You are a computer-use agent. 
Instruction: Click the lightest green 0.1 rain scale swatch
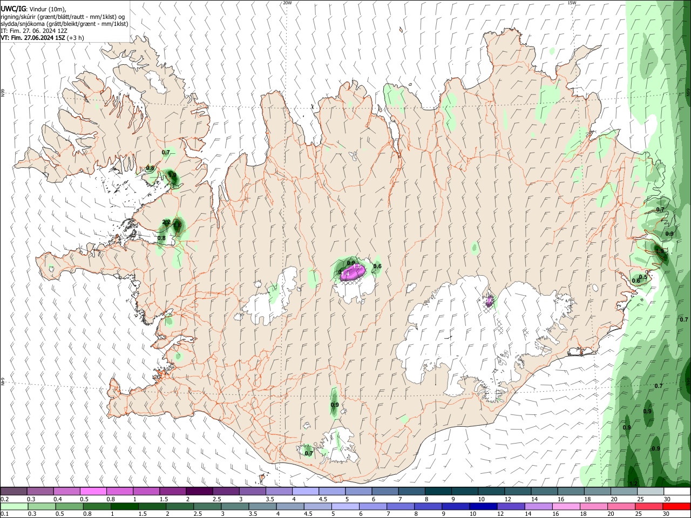[x=13, y=506]
